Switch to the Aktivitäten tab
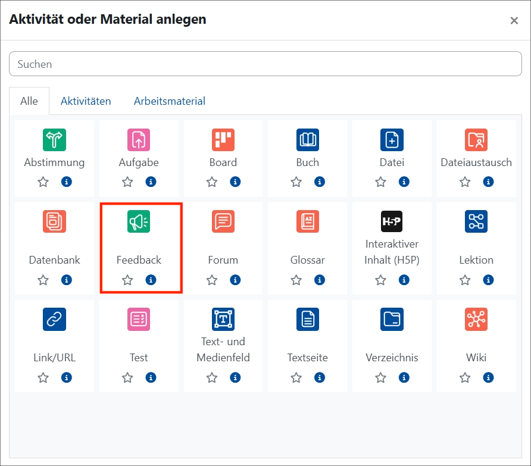 click(86, 101)
